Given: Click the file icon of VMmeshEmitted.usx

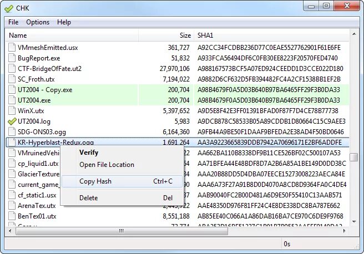Looking at the screenshot, I should click(12, 47).
